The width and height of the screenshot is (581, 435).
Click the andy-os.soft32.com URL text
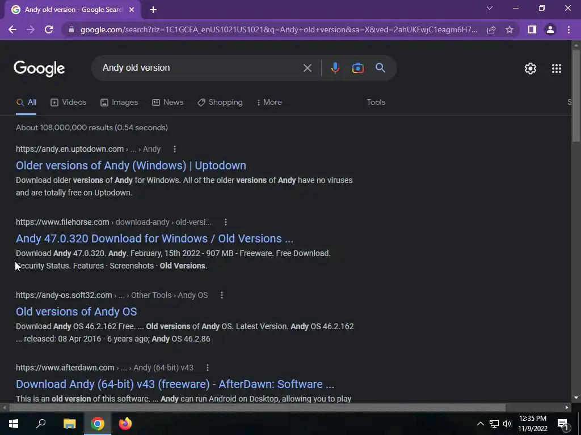(x=64, y=295)
